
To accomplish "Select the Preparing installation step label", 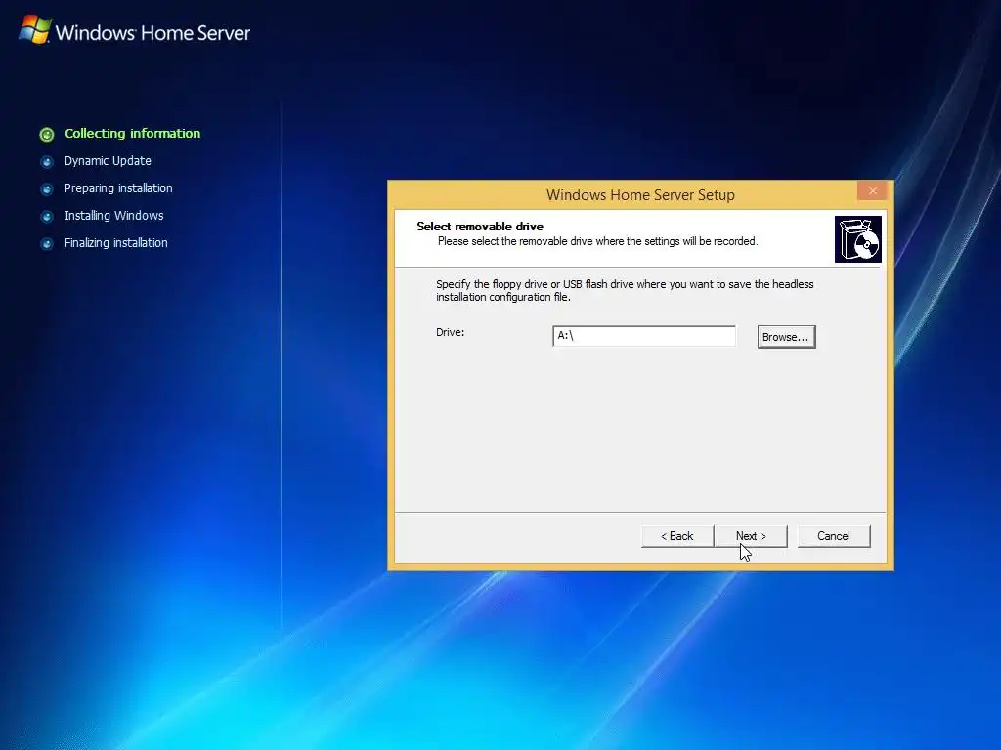I will 118,188.
